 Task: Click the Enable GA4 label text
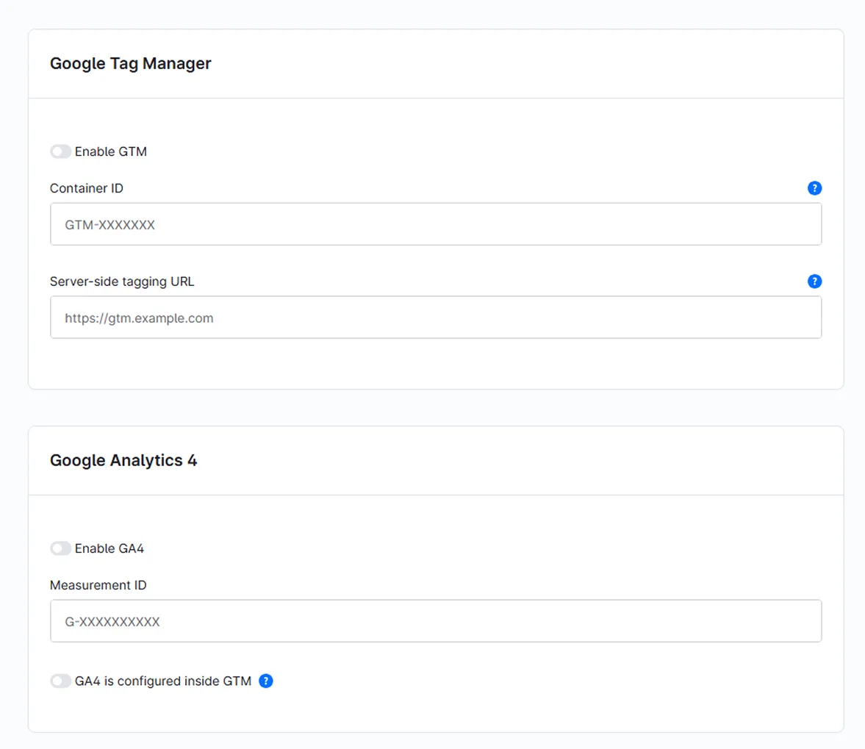point(110,548)
